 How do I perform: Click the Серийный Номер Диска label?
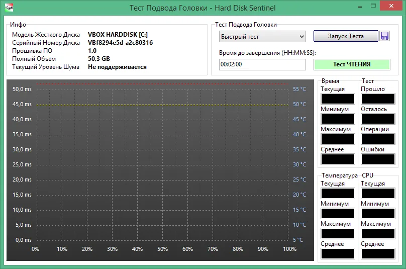coord(46,43)
